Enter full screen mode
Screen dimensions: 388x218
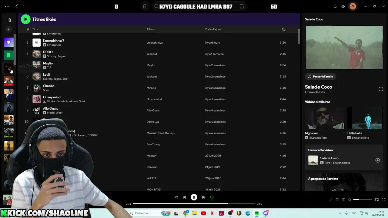click(x=383, y=200)
